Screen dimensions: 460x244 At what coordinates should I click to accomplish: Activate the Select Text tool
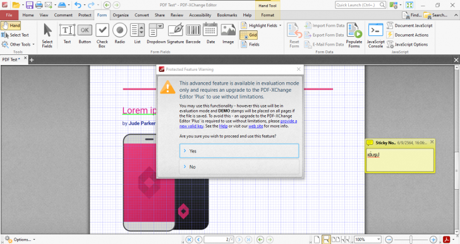click(x=15, y=35)
